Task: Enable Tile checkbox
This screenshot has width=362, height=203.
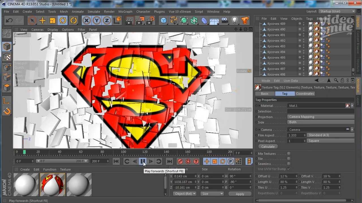Action: [289, 159]
